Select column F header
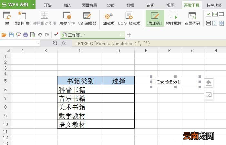The height and width of the screenshot is (145, 226). click(x=169, y=51)
